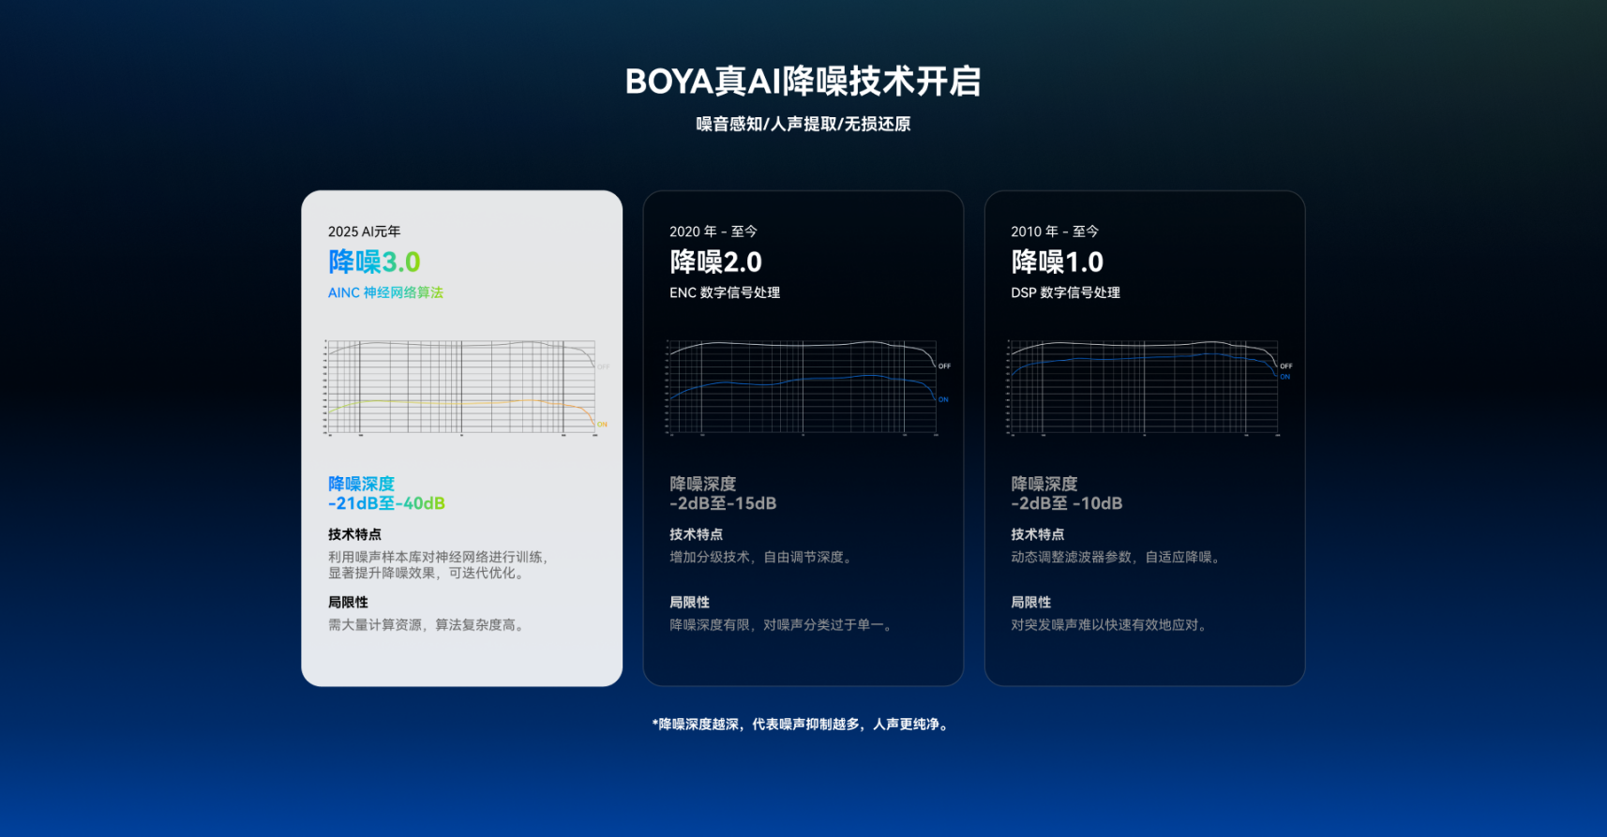Click the footnote about 降噪深度越深

(x=803, y=725)
